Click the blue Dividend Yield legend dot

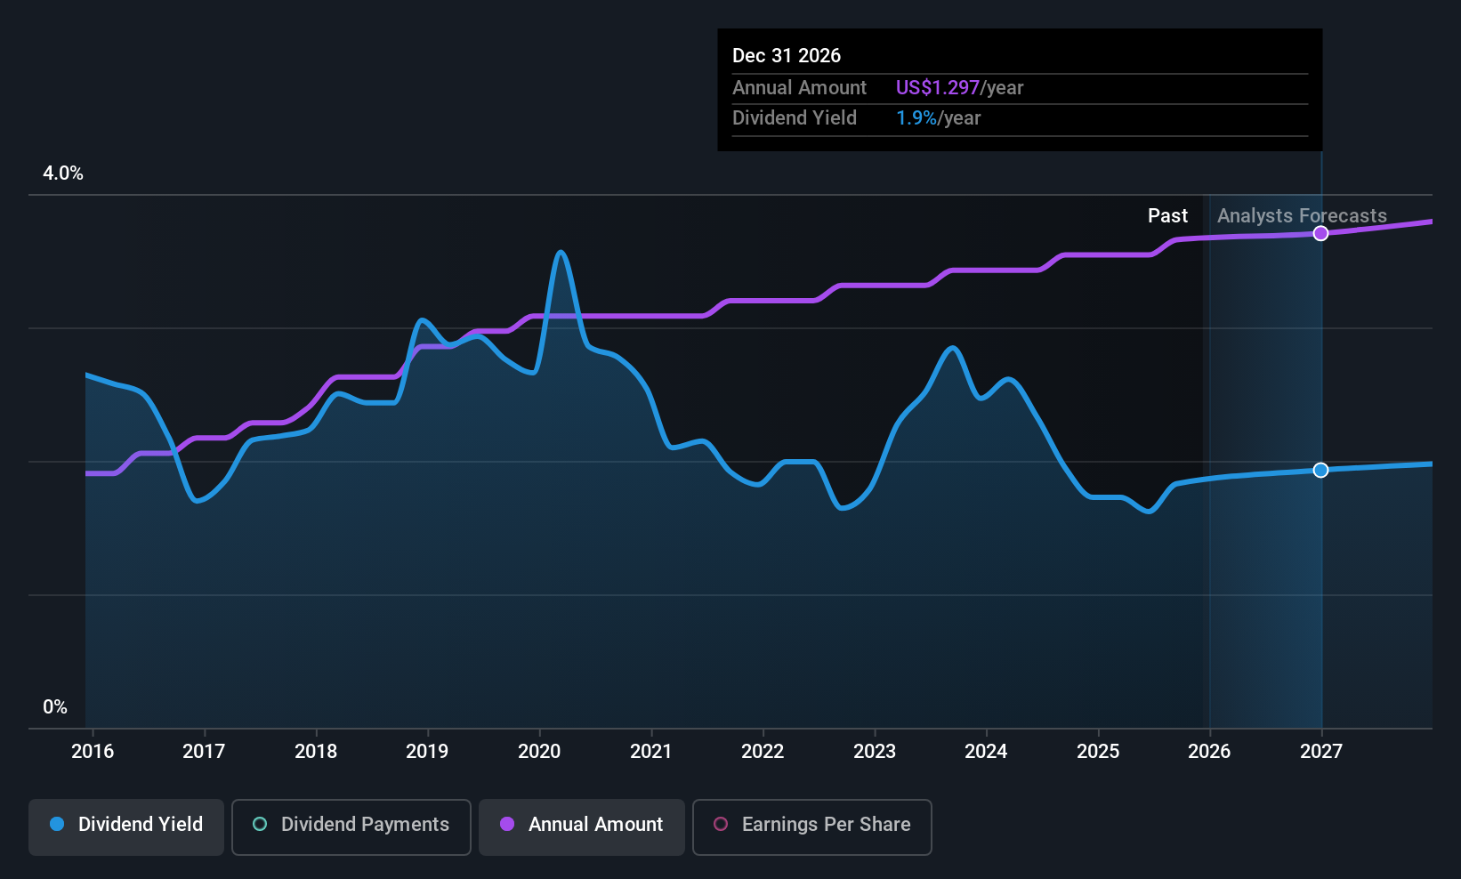[58, 825]
